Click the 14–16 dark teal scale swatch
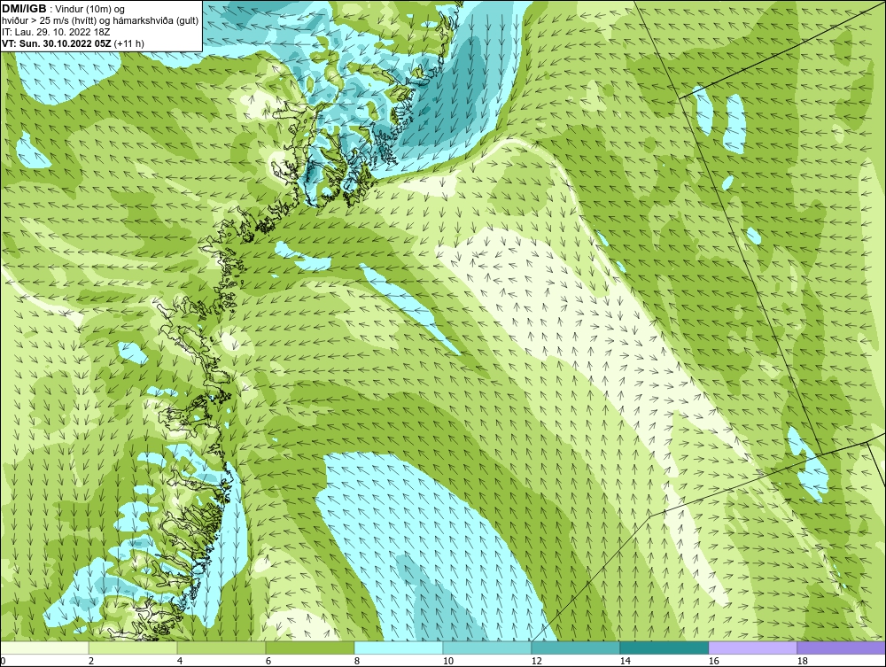 pyautogui.click(x=664, y=648)
